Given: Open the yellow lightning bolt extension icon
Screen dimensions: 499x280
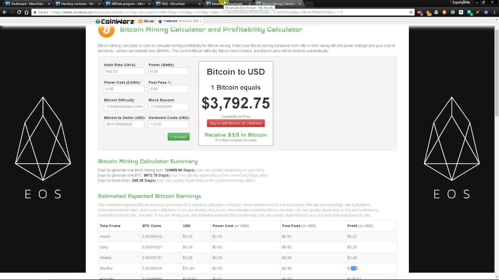Looking at the screenshot, I should pyautogui.click(x=477, y=12).
